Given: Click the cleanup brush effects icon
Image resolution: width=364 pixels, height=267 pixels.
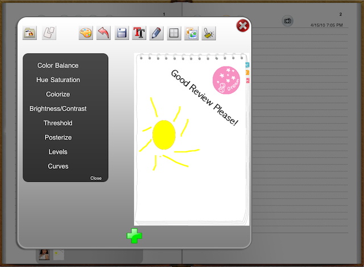Looking at the screenshot, I should pyautogui.click(x=209, y=33).
